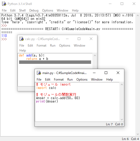Viewport: 140px width, 141px height.
Task: Click the print(Anser) line in main.py
Action: (47, 101)
